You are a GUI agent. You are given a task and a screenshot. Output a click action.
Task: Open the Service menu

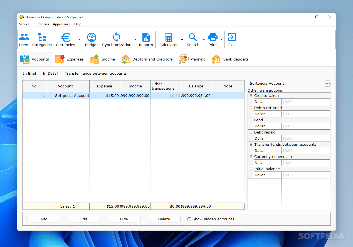click(24, 24)
